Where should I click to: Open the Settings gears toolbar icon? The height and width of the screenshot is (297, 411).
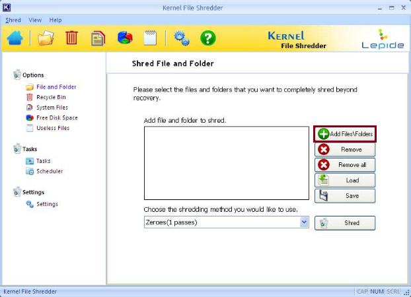(x=182, y=38)
